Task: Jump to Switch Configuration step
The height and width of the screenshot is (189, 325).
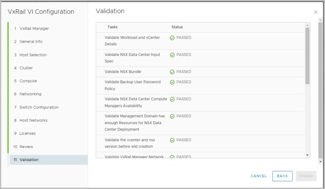Action: [x=39, y=107]
